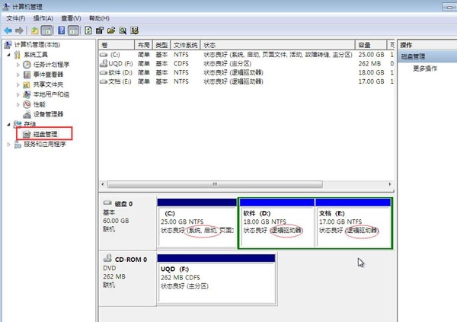Select 服务和应用程序 in the tree
The height and width of the screenshot is (322, 457).
45,144
